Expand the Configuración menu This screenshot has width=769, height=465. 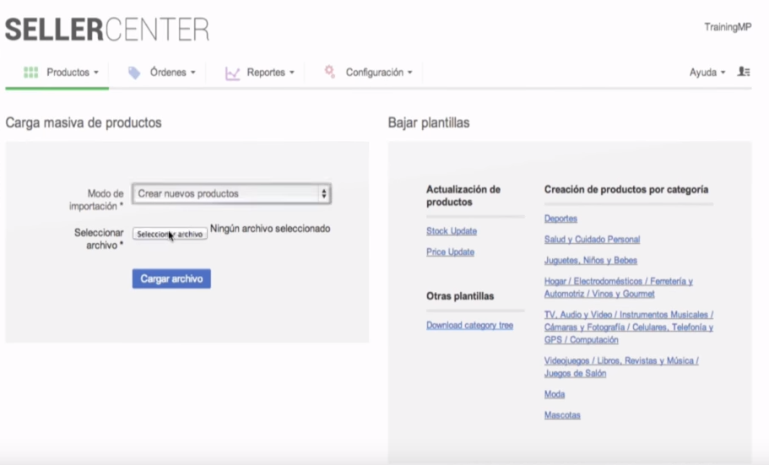378,73
